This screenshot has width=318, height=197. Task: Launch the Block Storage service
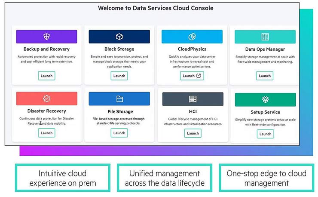(119, 76)
